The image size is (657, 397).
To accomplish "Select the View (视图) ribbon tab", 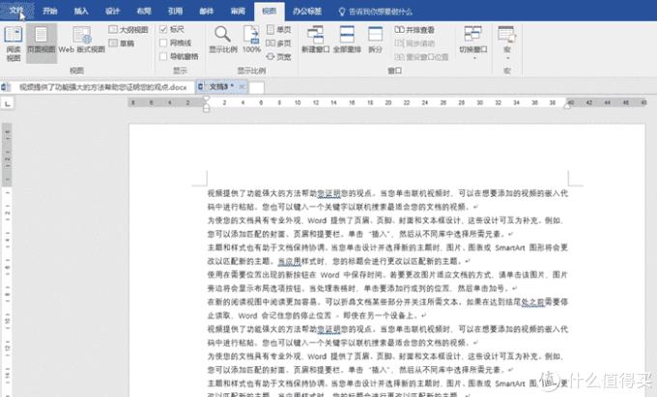I will click(x=270, y=12).
